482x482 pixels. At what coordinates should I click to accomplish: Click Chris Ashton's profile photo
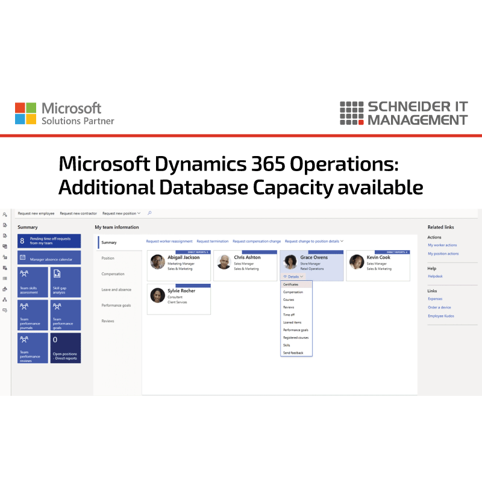tap(224, 262)
